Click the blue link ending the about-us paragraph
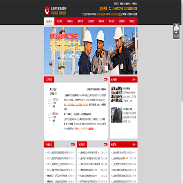Screen dimensions: 183x183 [91, 129]
